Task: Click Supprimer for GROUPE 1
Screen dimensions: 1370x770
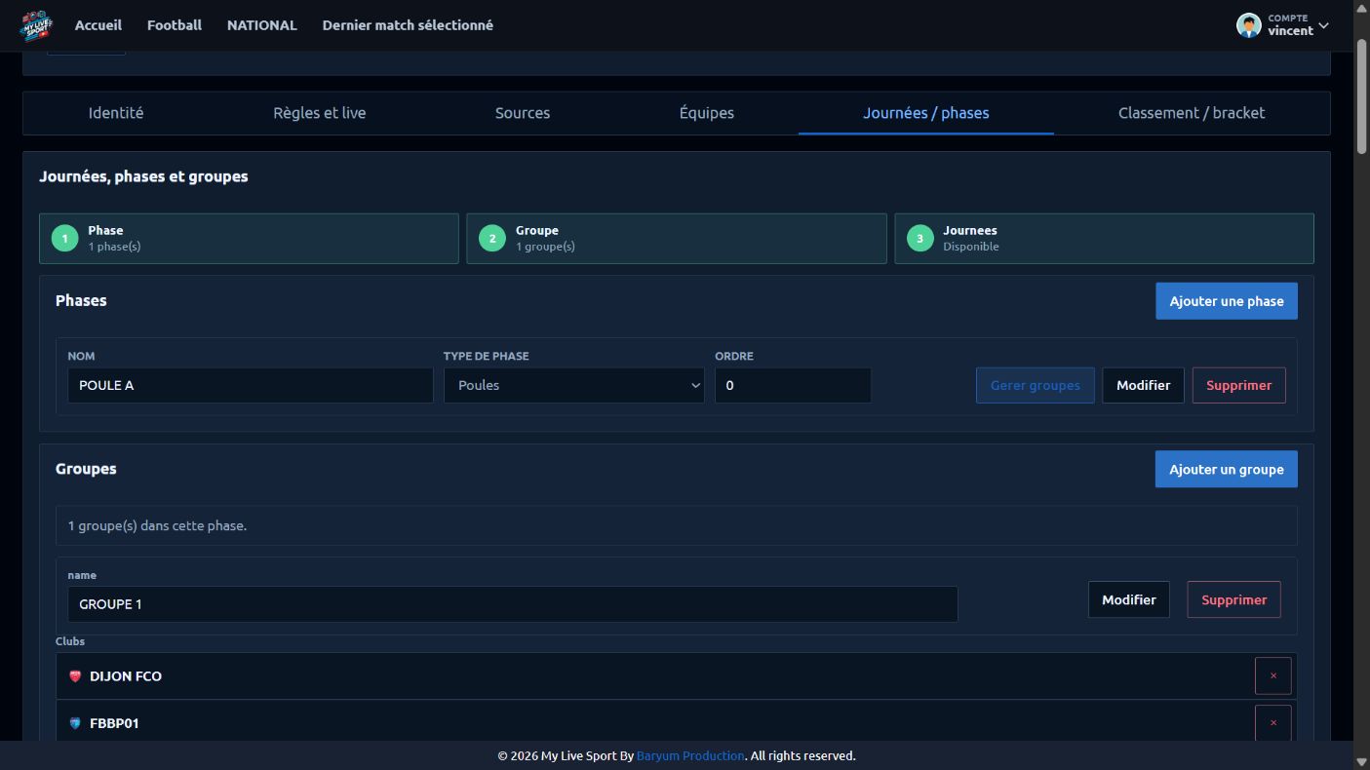Action: pyautogui.click(x=1234, y=599)
